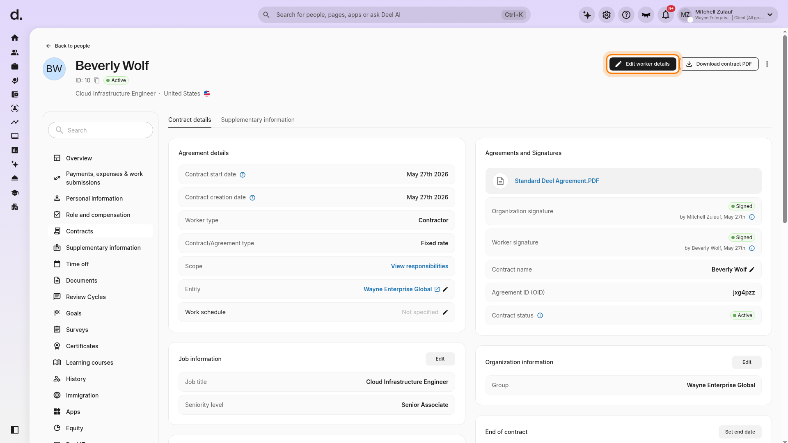Click the sparkle icon in left rail
This screenshot has width=788, height=443.
pyautogui.click(x=15, y=164)
